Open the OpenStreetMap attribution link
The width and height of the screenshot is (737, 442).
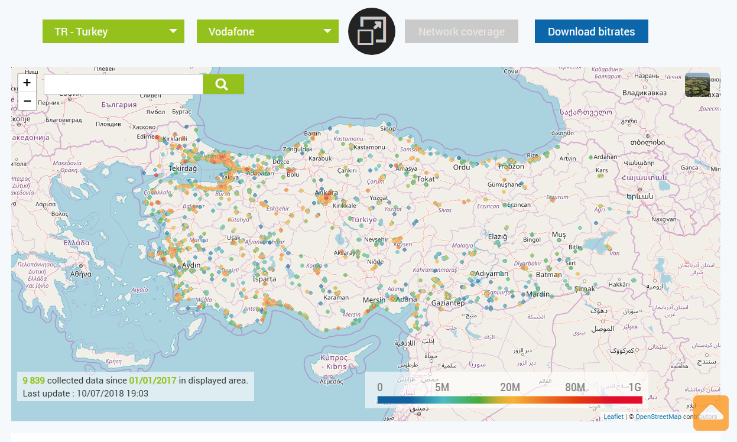pos(658,417)
